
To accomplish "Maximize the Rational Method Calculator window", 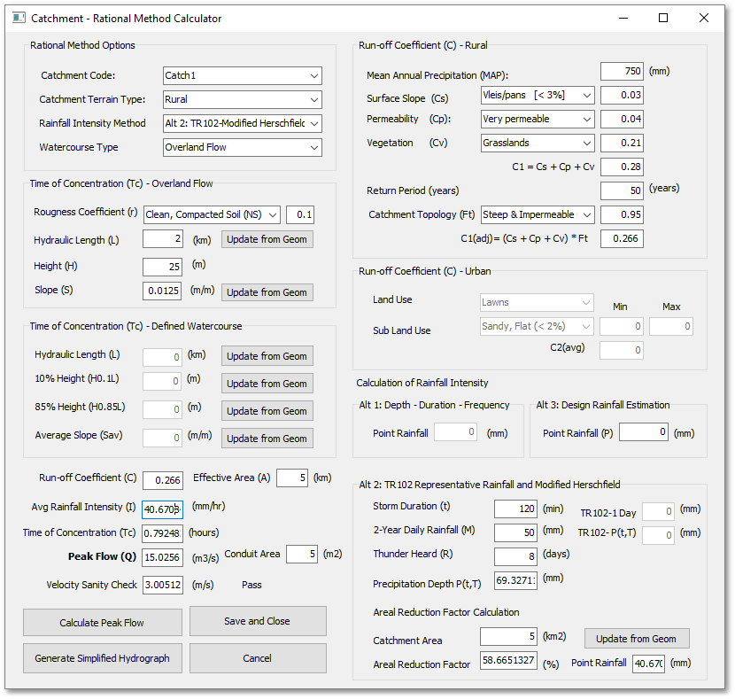I will (x=663, y=19).
